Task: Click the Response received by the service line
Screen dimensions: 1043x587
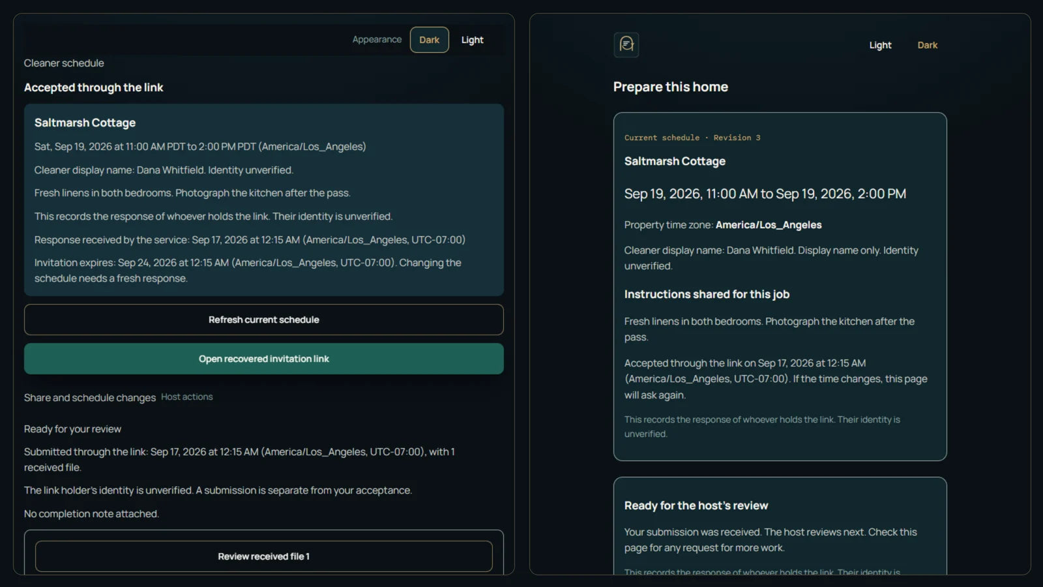Action: pyautogui.click(x=250, y=240)
